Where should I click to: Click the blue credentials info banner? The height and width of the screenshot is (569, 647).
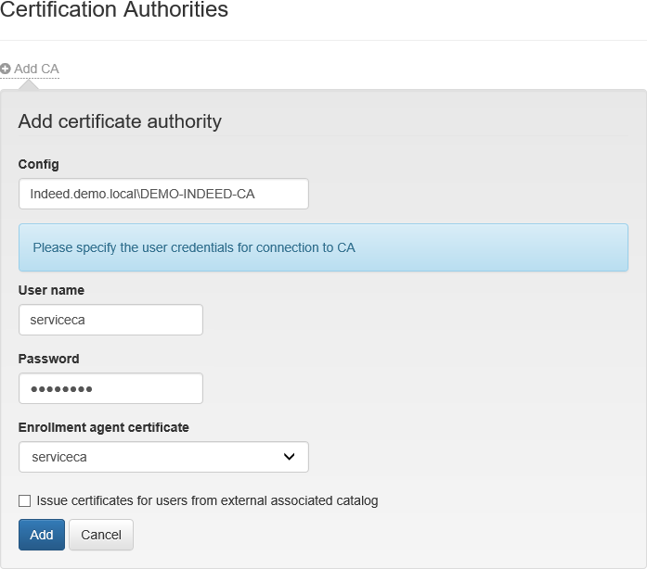[x=323, y=247]
